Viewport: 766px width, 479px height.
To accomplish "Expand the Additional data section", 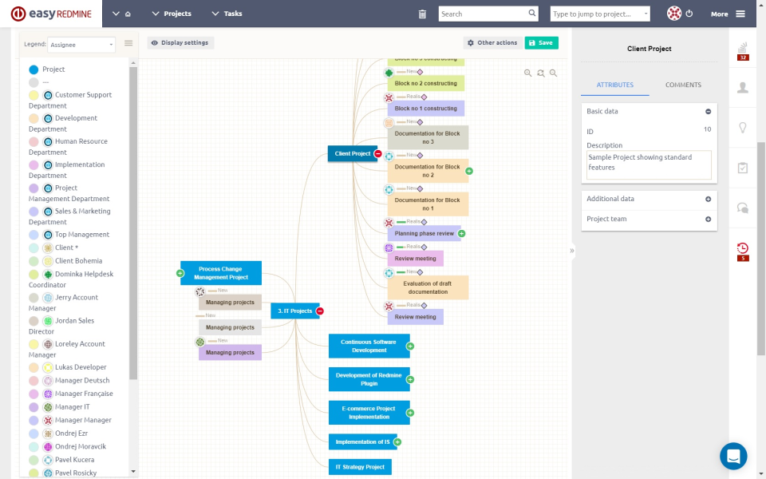I will [x=708, y=199].
